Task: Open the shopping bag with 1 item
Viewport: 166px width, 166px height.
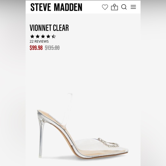Action: click(x=114, y=7)
